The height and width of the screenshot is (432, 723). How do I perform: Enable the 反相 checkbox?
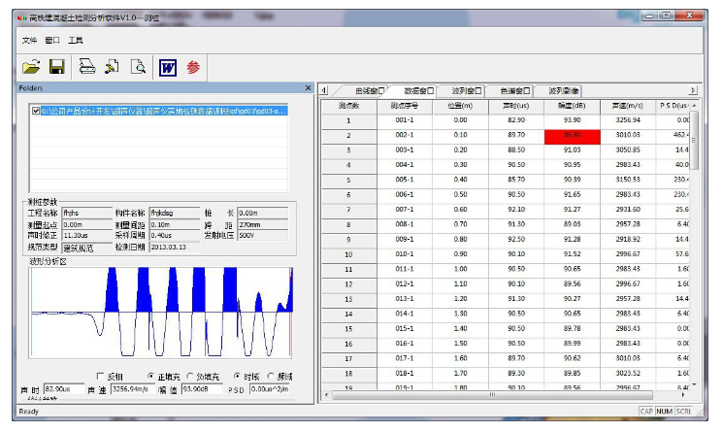[100, 376]
